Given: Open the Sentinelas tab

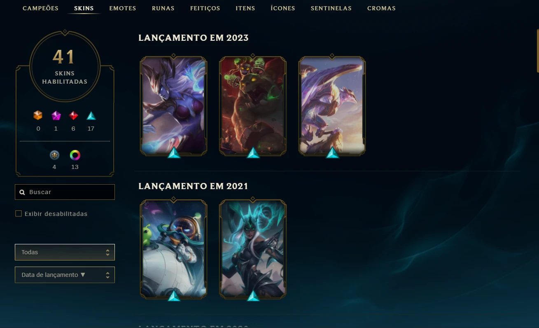Looking at the screenshot, I should coord(331,8).
